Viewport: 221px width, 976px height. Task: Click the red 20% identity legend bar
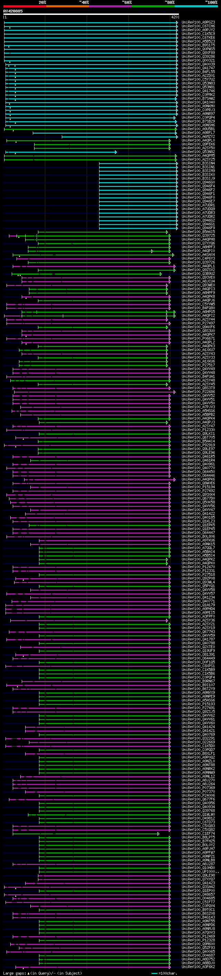pos(25,6)
